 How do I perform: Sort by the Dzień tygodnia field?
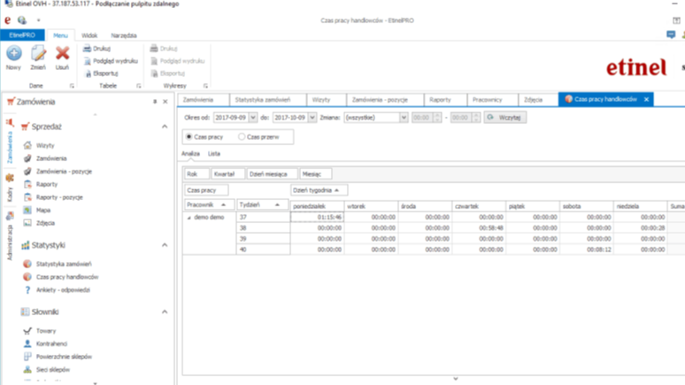coord(319,190)
